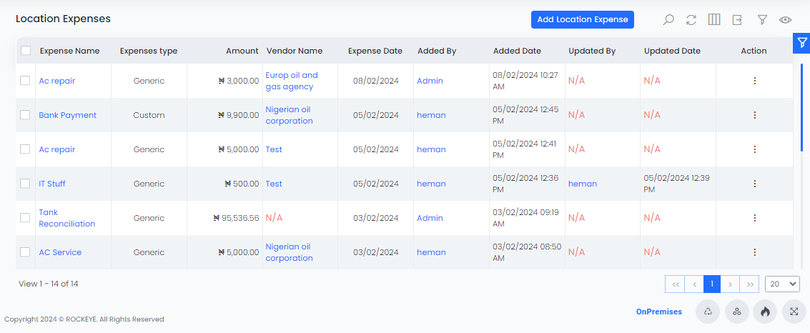Select the IT Stuff row checkbox
Viewport: 810px width, 333px height.
(25, 183)
